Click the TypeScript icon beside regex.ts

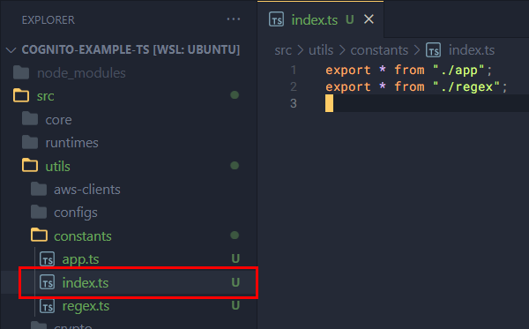pyautogui.click(x=48, y=306)
